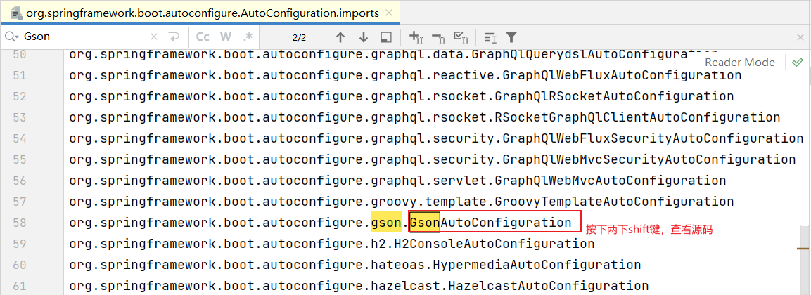811x295 pixels.
Task: Click the green inspection checkmark
Action: (797, 62)
